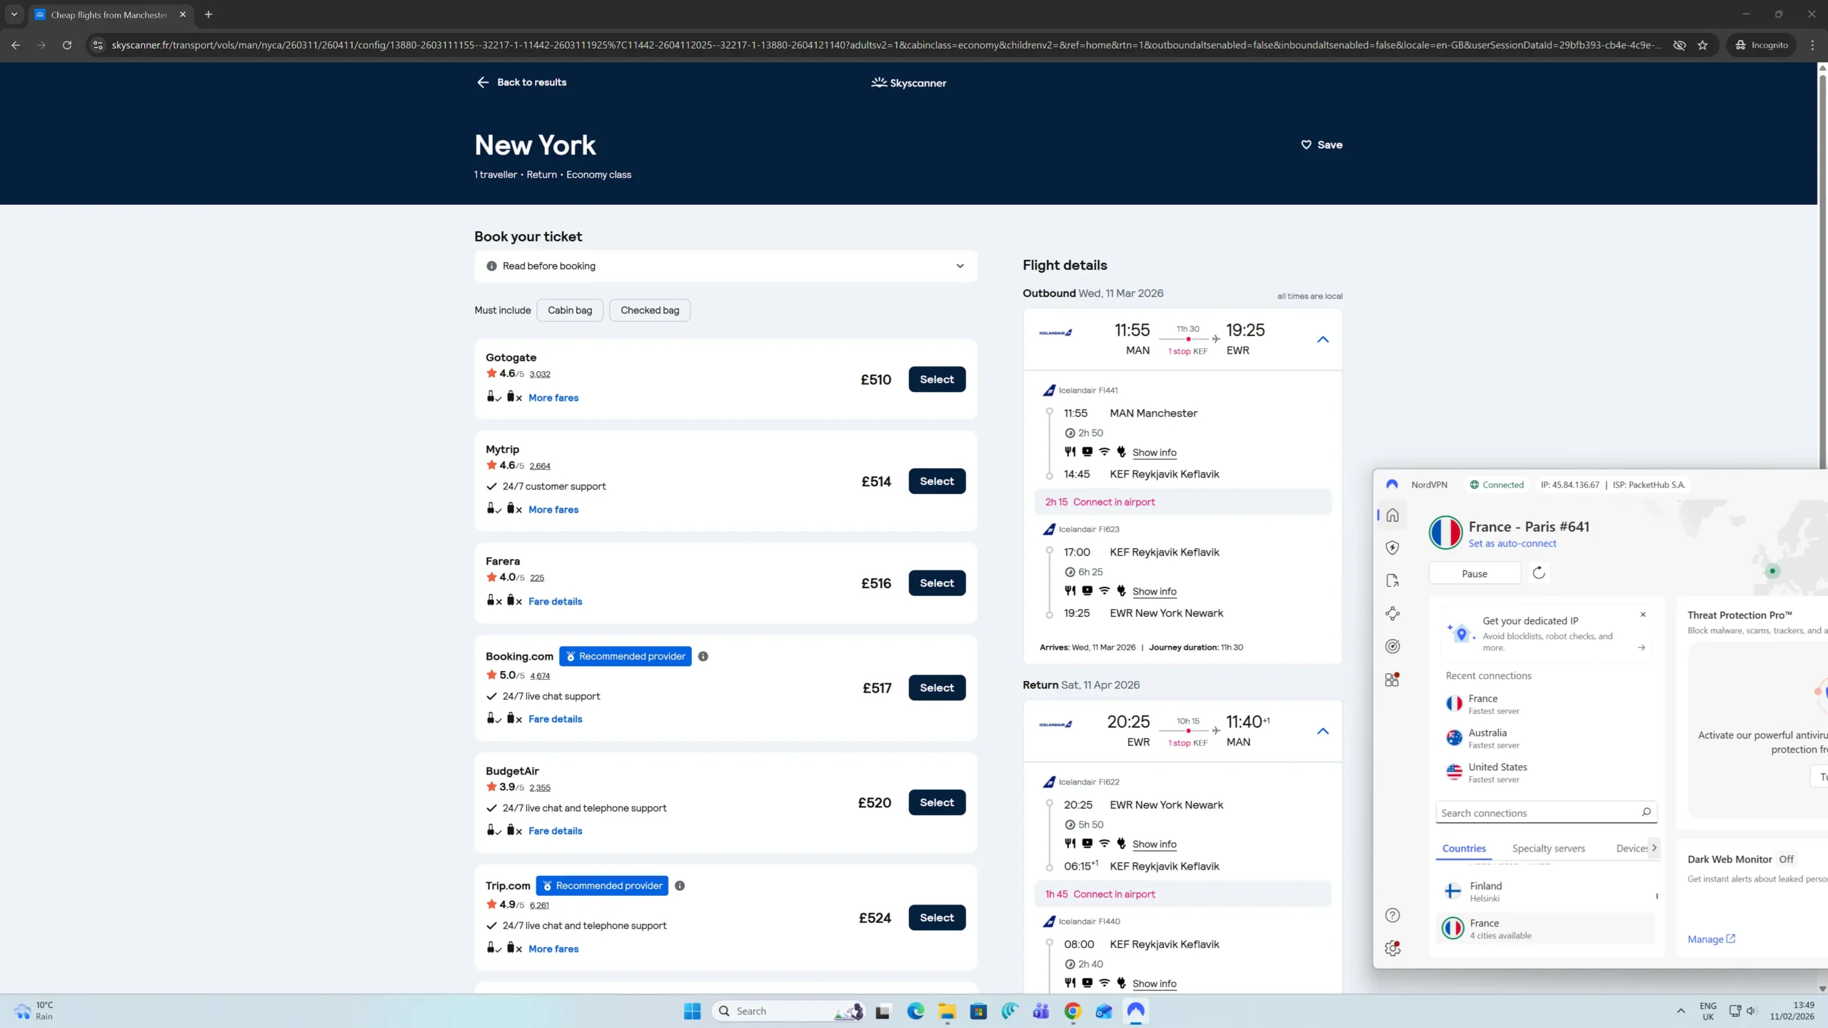Viewport: 1828px width, 1028px height.
Task: Click the heart Save icon
Action: coord(1306,144)
